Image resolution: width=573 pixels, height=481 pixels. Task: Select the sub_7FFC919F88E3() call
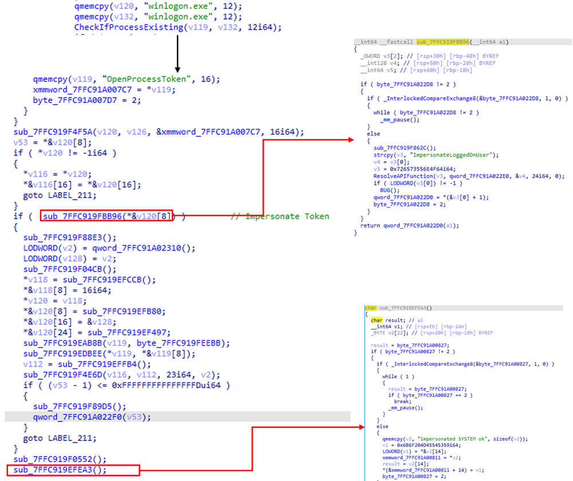click(70, 238)
